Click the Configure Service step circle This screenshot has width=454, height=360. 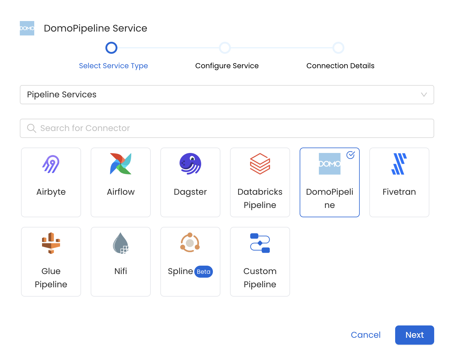point(225,48)
